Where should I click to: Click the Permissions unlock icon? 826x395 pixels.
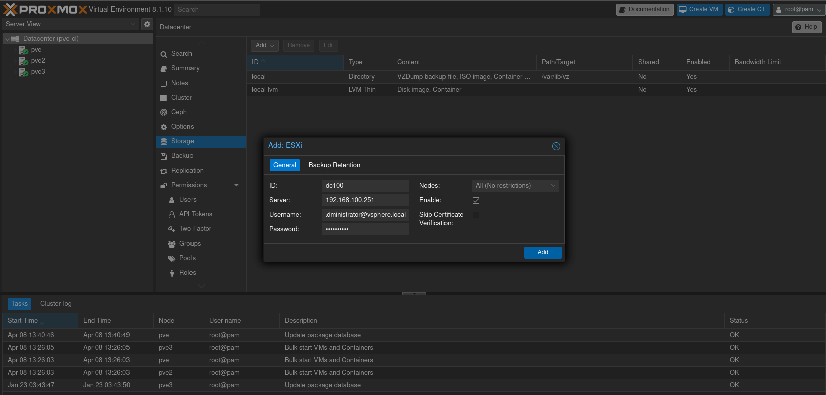click(164, 186)
